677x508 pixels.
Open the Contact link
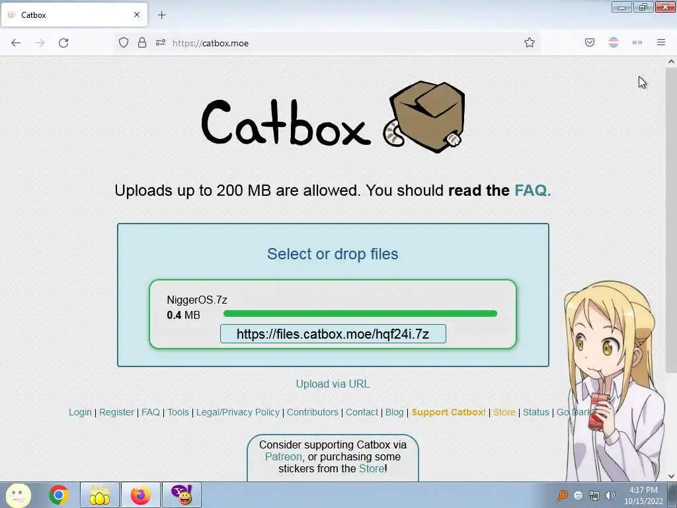coord(362,412)
